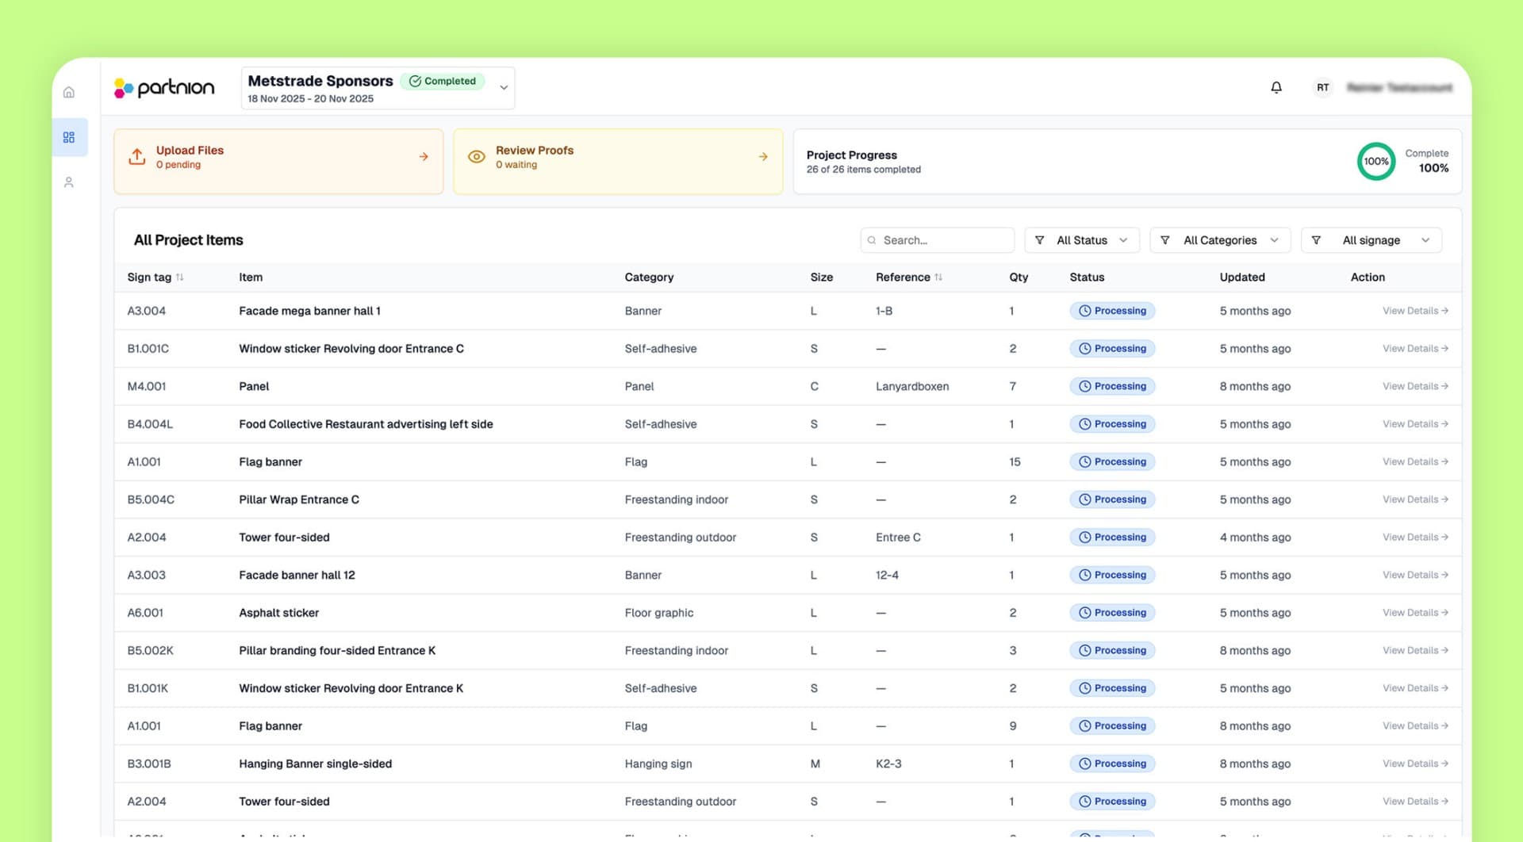The width and height of the screenshot is (1523, 842).
Task: View Details for Food Collective Restaurant advertising
Action: (x=1415, y=424)
